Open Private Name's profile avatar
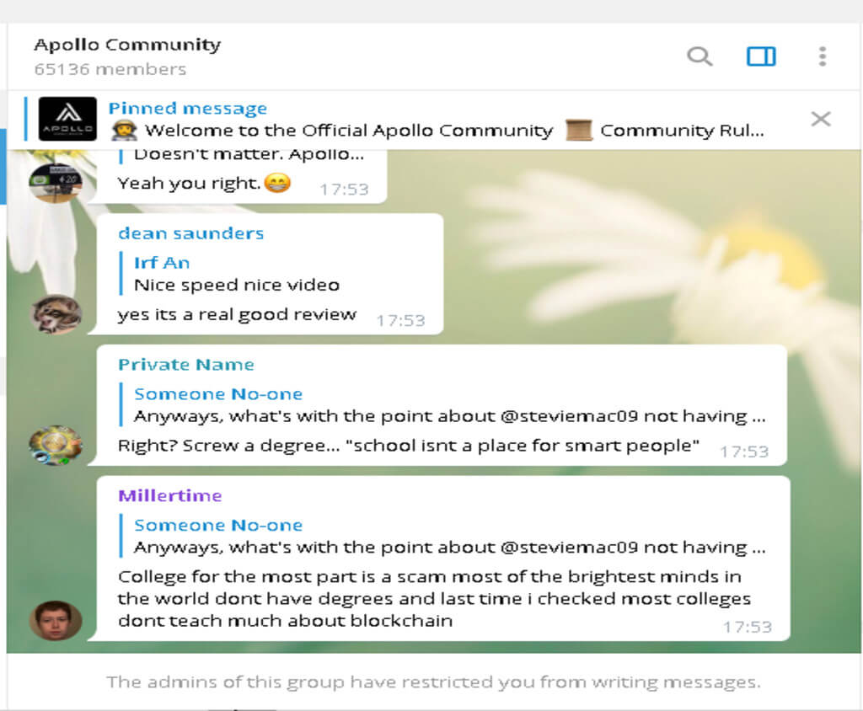863x711 pixels. point(56,445)
